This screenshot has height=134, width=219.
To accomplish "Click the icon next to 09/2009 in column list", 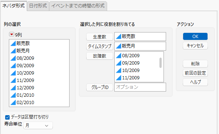I will point(13,66).
